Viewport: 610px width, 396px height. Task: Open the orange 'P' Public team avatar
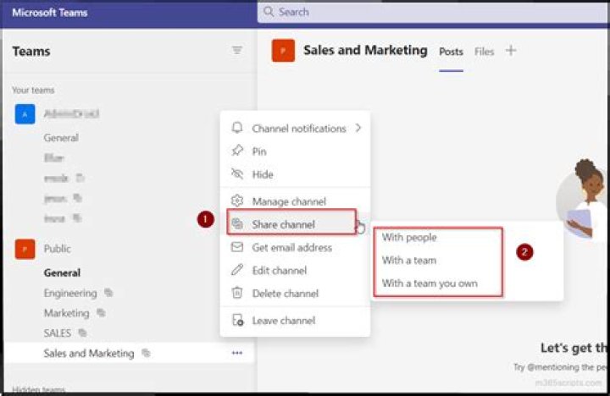pyautogui.click(x=25, y=249)
